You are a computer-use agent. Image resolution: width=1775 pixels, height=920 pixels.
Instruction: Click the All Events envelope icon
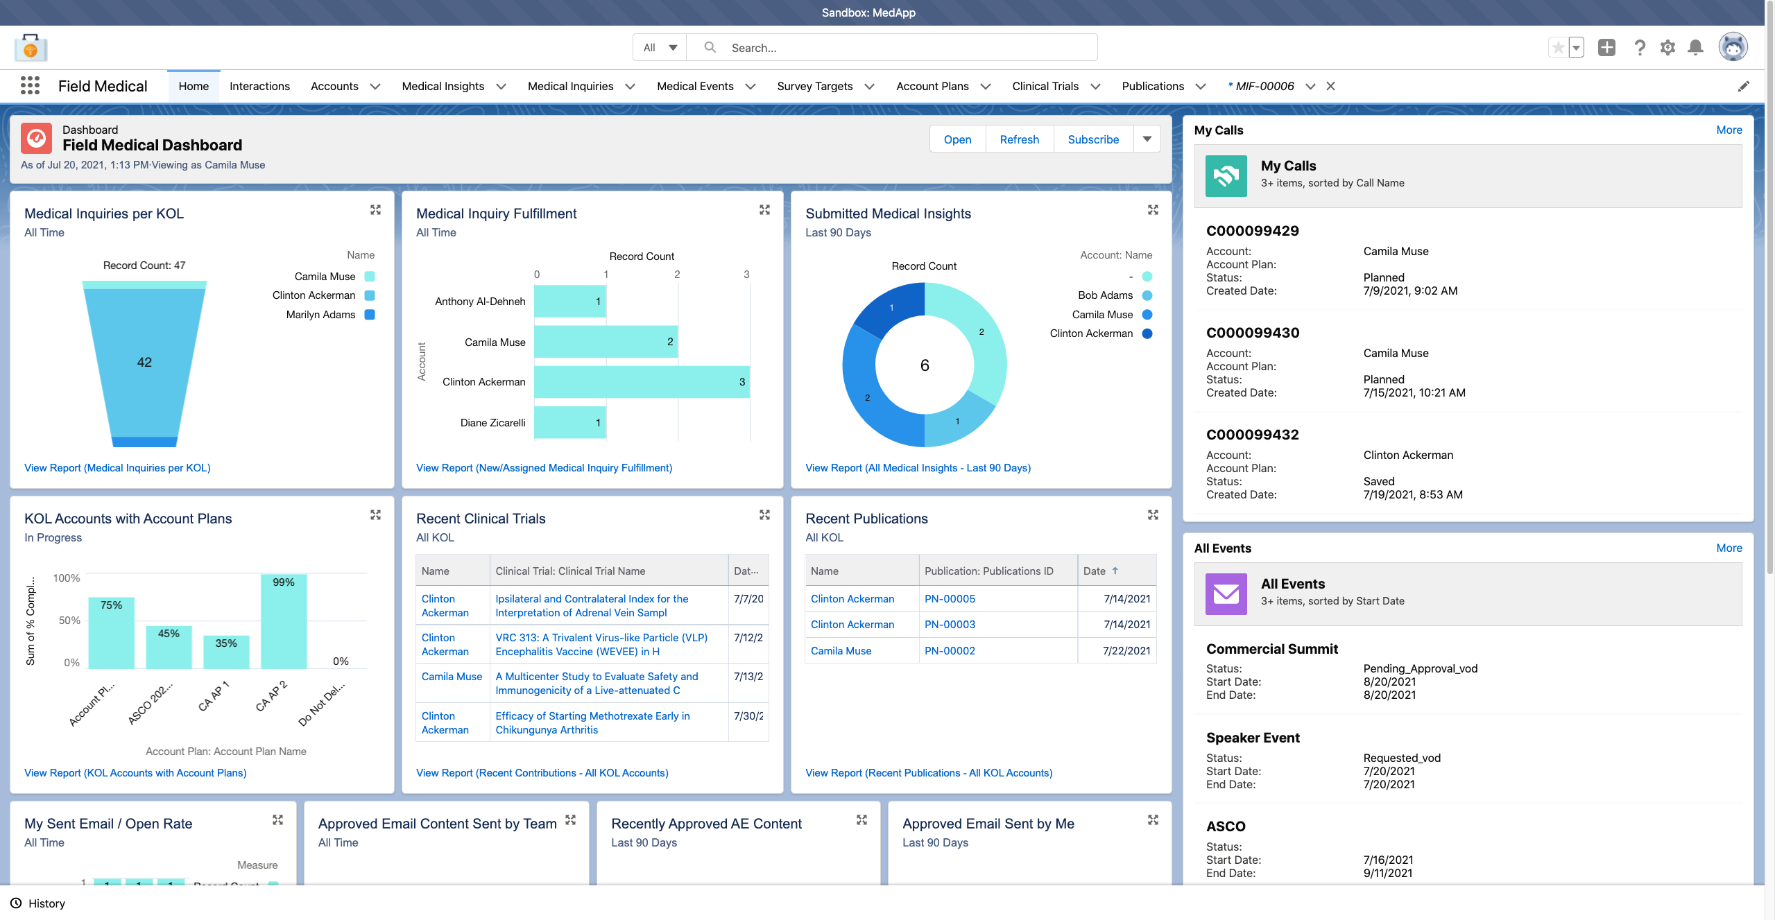[1226, 594]
